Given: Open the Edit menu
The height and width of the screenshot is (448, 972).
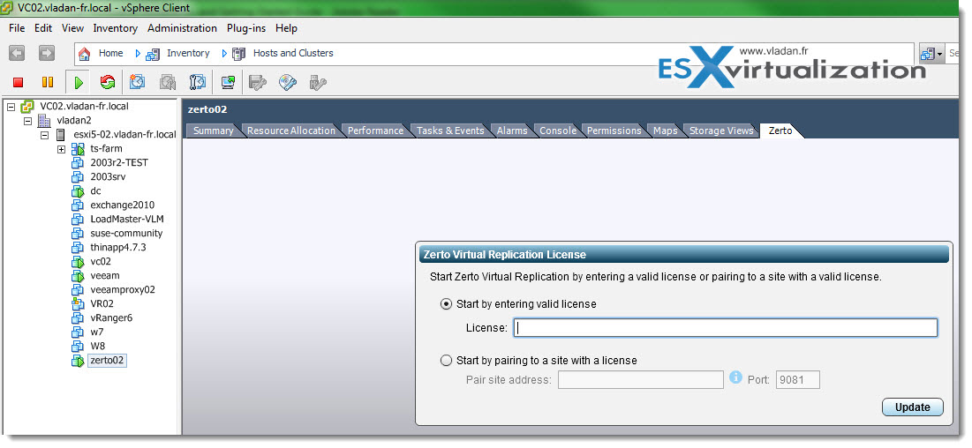Looking at the screenshot, I should (43, 28).
